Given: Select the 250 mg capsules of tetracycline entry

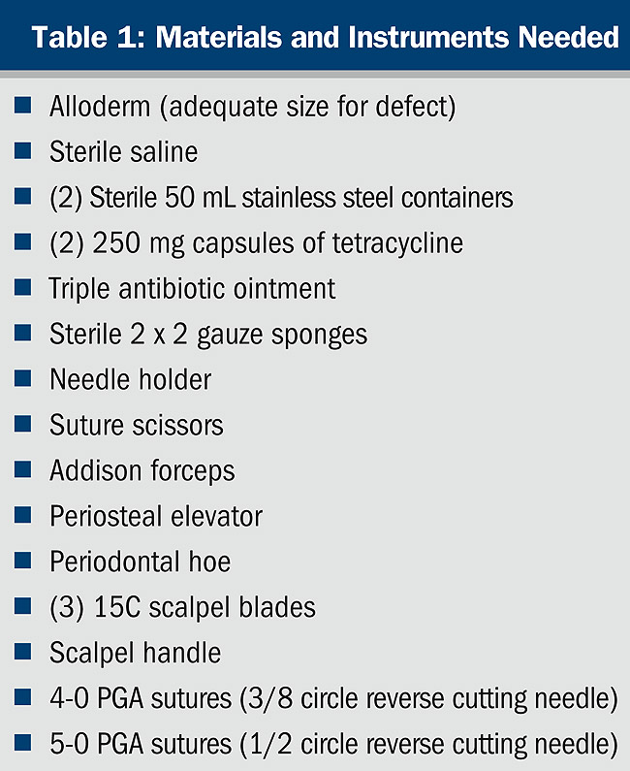Looking at the screenshot, I should (x=256, y=242).
